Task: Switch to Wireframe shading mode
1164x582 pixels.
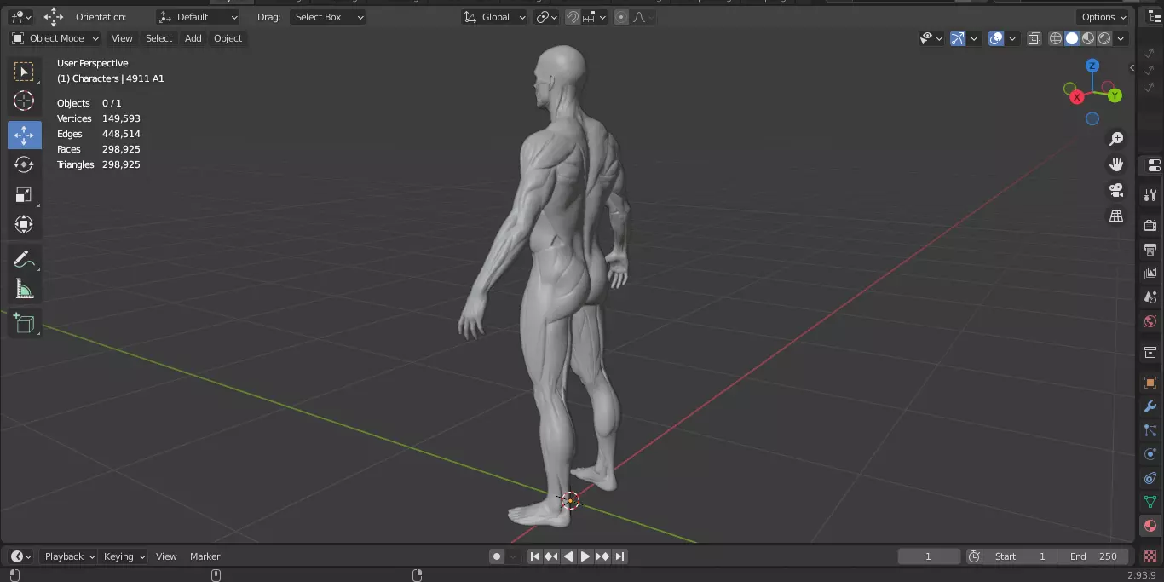Action: pos(1056,38)
